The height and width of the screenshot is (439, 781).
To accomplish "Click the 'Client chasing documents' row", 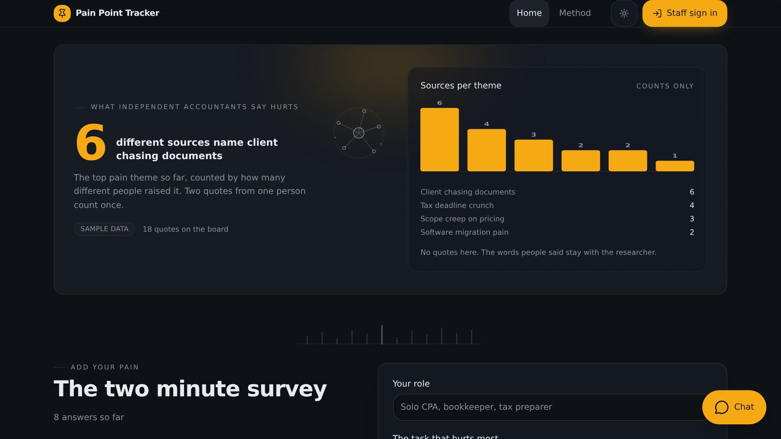I will coord(557,192).
